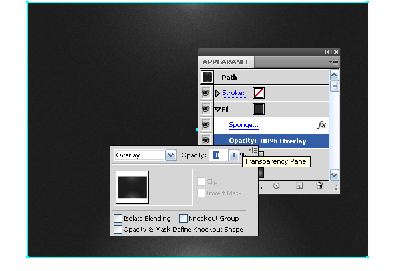Enable the Isolate Blending checkbox

point(118,218)
